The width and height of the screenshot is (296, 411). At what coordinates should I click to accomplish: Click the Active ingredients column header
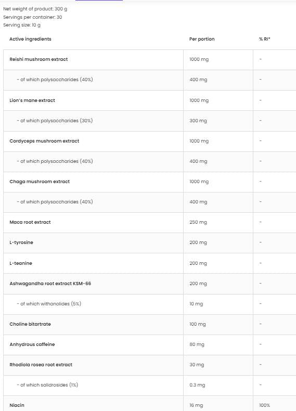30,39
